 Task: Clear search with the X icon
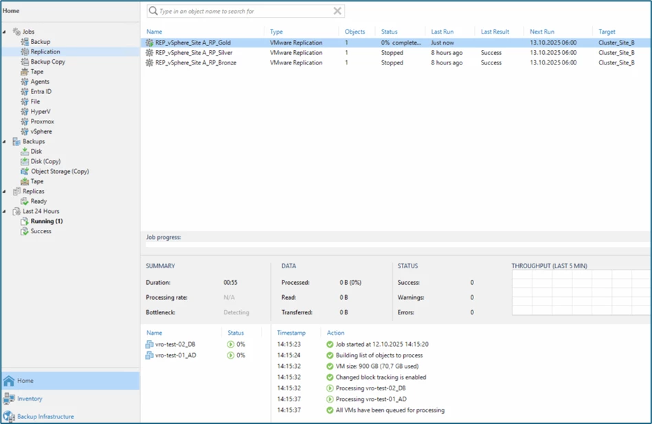tap(337, 11)
